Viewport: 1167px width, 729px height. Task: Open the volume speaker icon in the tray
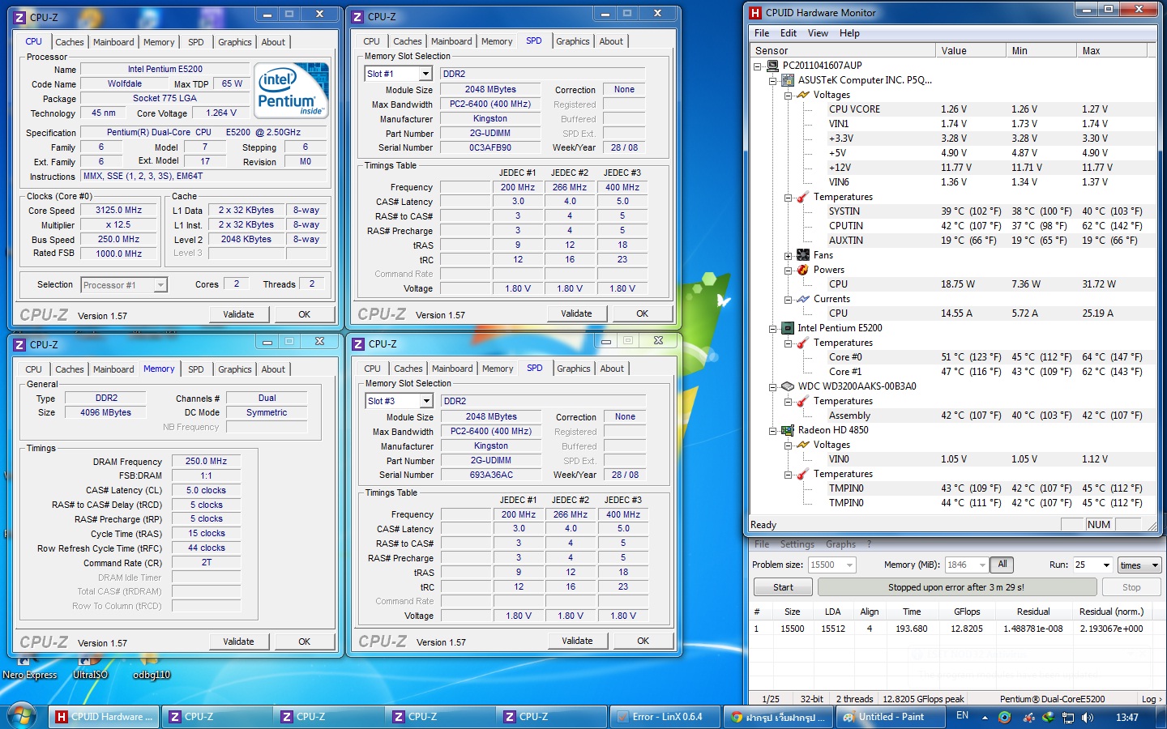pos(1088,718)
